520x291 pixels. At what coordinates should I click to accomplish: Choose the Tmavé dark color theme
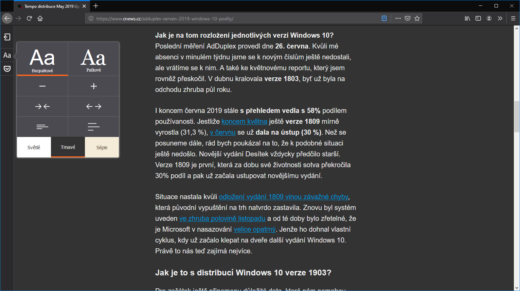(x=68, y=147)
